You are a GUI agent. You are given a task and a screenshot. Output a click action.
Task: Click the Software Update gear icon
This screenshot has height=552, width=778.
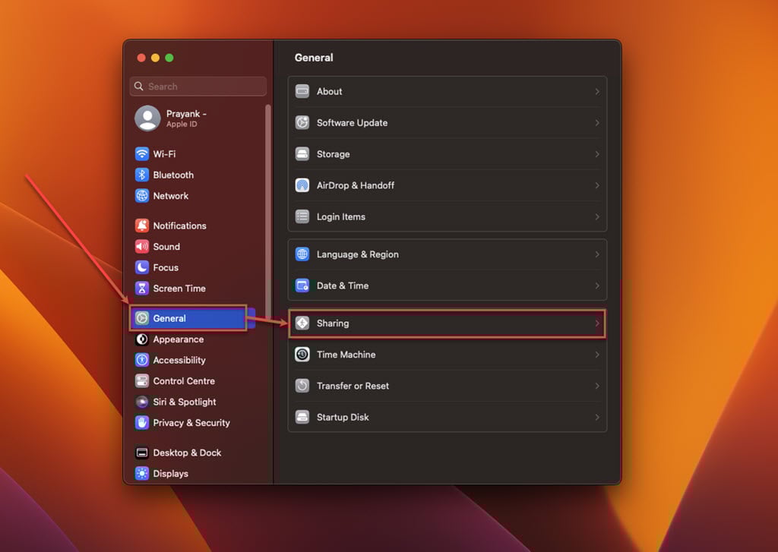[x=302, y=122]
